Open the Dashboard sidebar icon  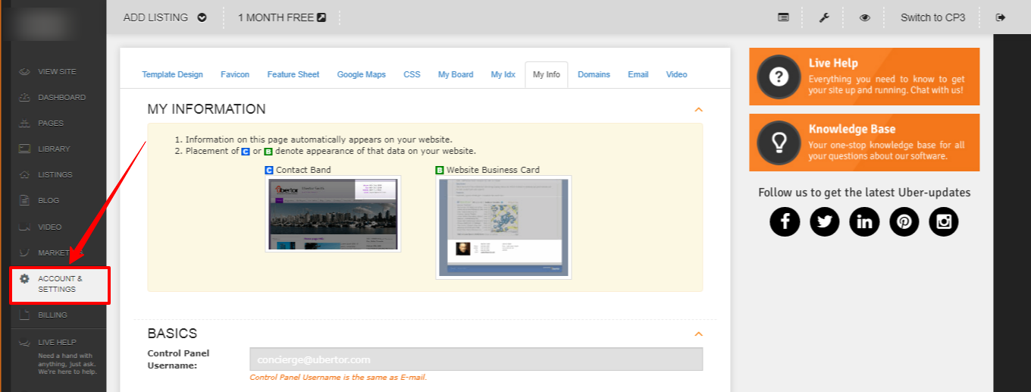[x=24, y=97]
